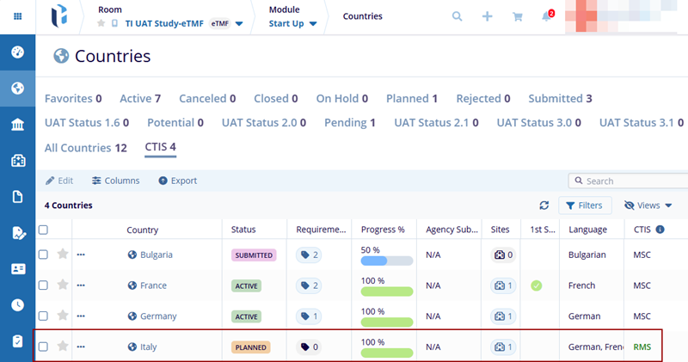Switch to the All Countries 12 tab
688x362 pixels.
click(x=85, y=147)
